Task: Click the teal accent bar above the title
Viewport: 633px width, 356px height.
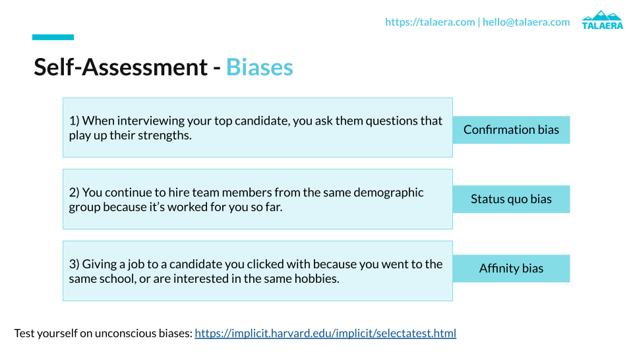Action: pos(53,37)
